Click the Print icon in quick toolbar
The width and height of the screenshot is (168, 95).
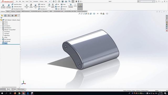66,1
